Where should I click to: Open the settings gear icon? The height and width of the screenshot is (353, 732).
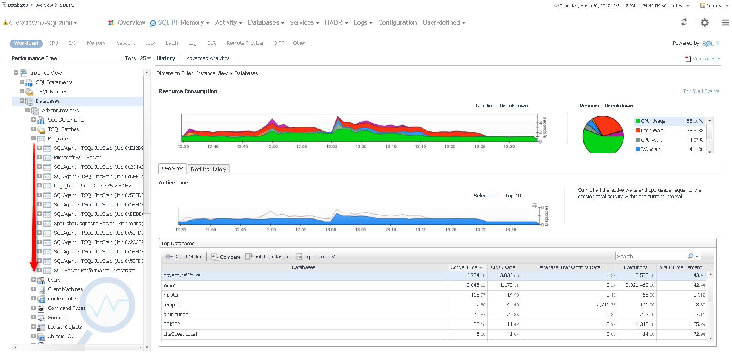click(705, 23)
